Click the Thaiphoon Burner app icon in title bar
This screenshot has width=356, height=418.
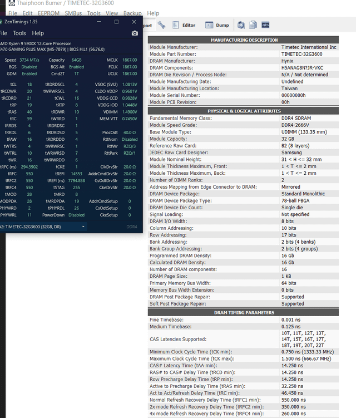[x=12, y=3]
